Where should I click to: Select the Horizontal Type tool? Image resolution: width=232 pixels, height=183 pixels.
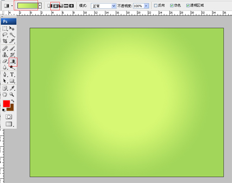(x=12, y=75)
